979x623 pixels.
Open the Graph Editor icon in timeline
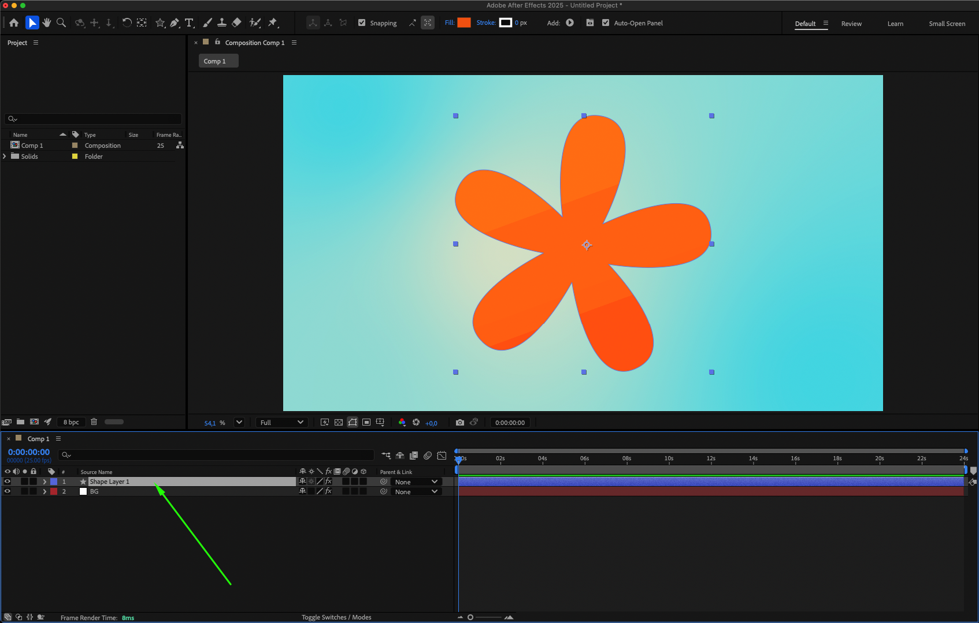442,456
